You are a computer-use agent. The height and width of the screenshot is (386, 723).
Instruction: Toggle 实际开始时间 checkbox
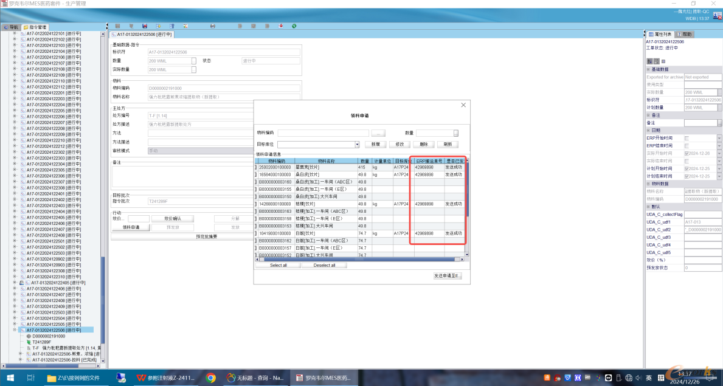(687, 154)
